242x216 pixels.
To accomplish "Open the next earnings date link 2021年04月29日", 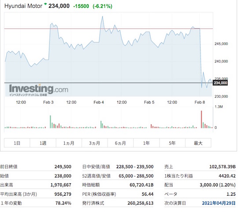I will click(x=219, y=203).
